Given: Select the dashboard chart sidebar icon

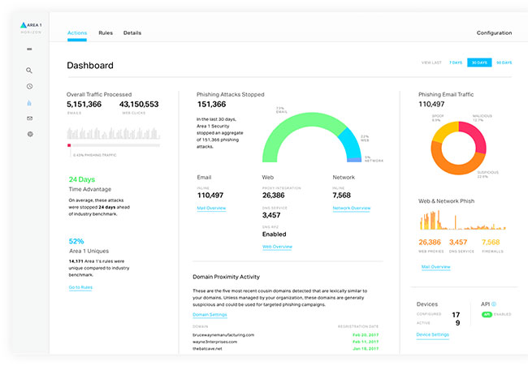Looking at the screenshot, I should coord(29,102).
